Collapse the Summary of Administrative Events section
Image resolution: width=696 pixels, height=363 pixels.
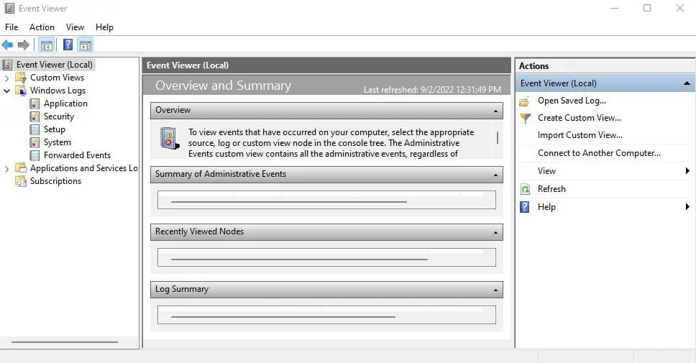pyautogui.click(x=496, y=175)
